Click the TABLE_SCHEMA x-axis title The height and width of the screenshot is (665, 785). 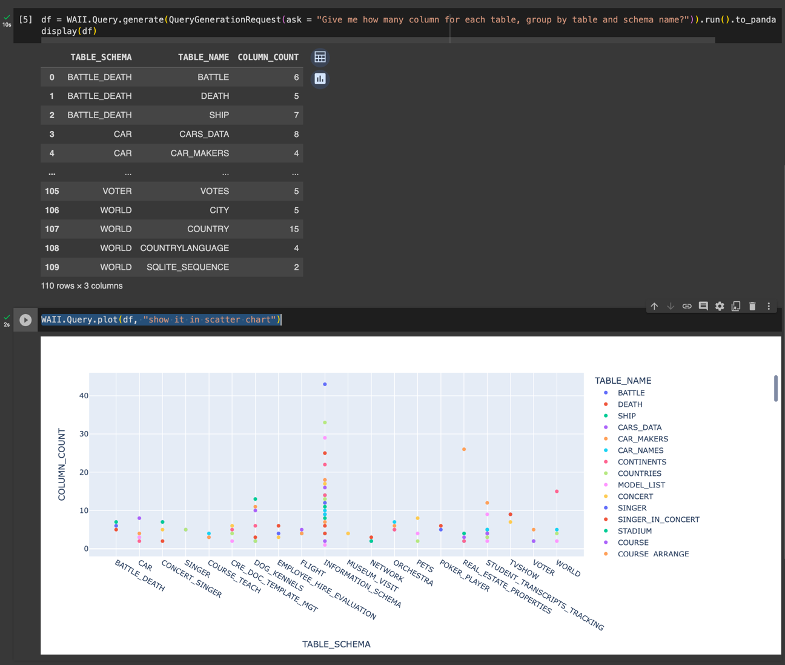coord(336,644)
